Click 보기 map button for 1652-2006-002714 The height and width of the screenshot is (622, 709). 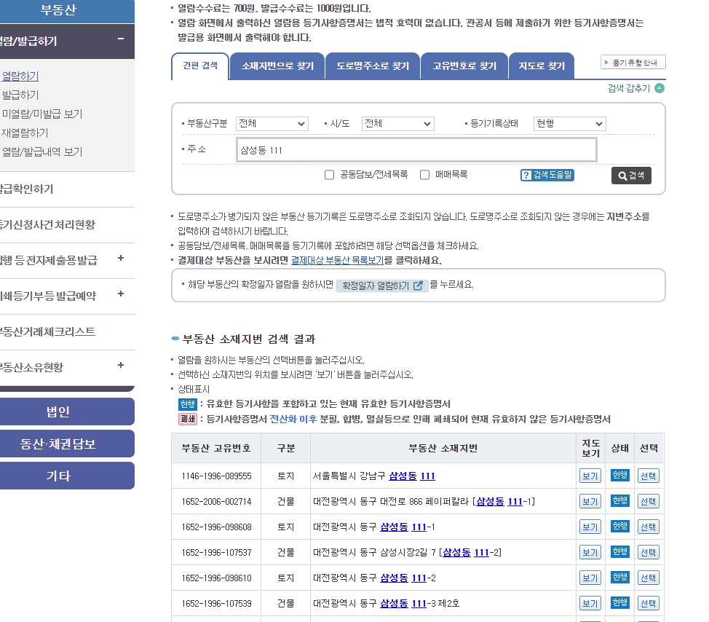(x=590, y=501)
